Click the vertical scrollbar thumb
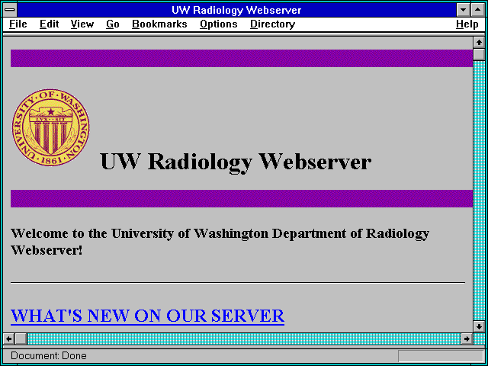The height and width of the screenshot is (366, 488). coord(479,54)
